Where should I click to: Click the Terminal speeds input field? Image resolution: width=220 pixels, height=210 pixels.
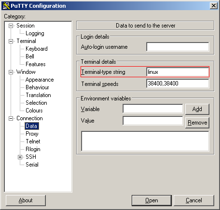[x=178, y=84]
